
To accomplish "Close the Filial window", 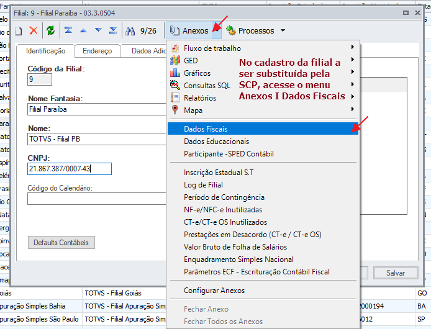I will click(x=417, y=12).
